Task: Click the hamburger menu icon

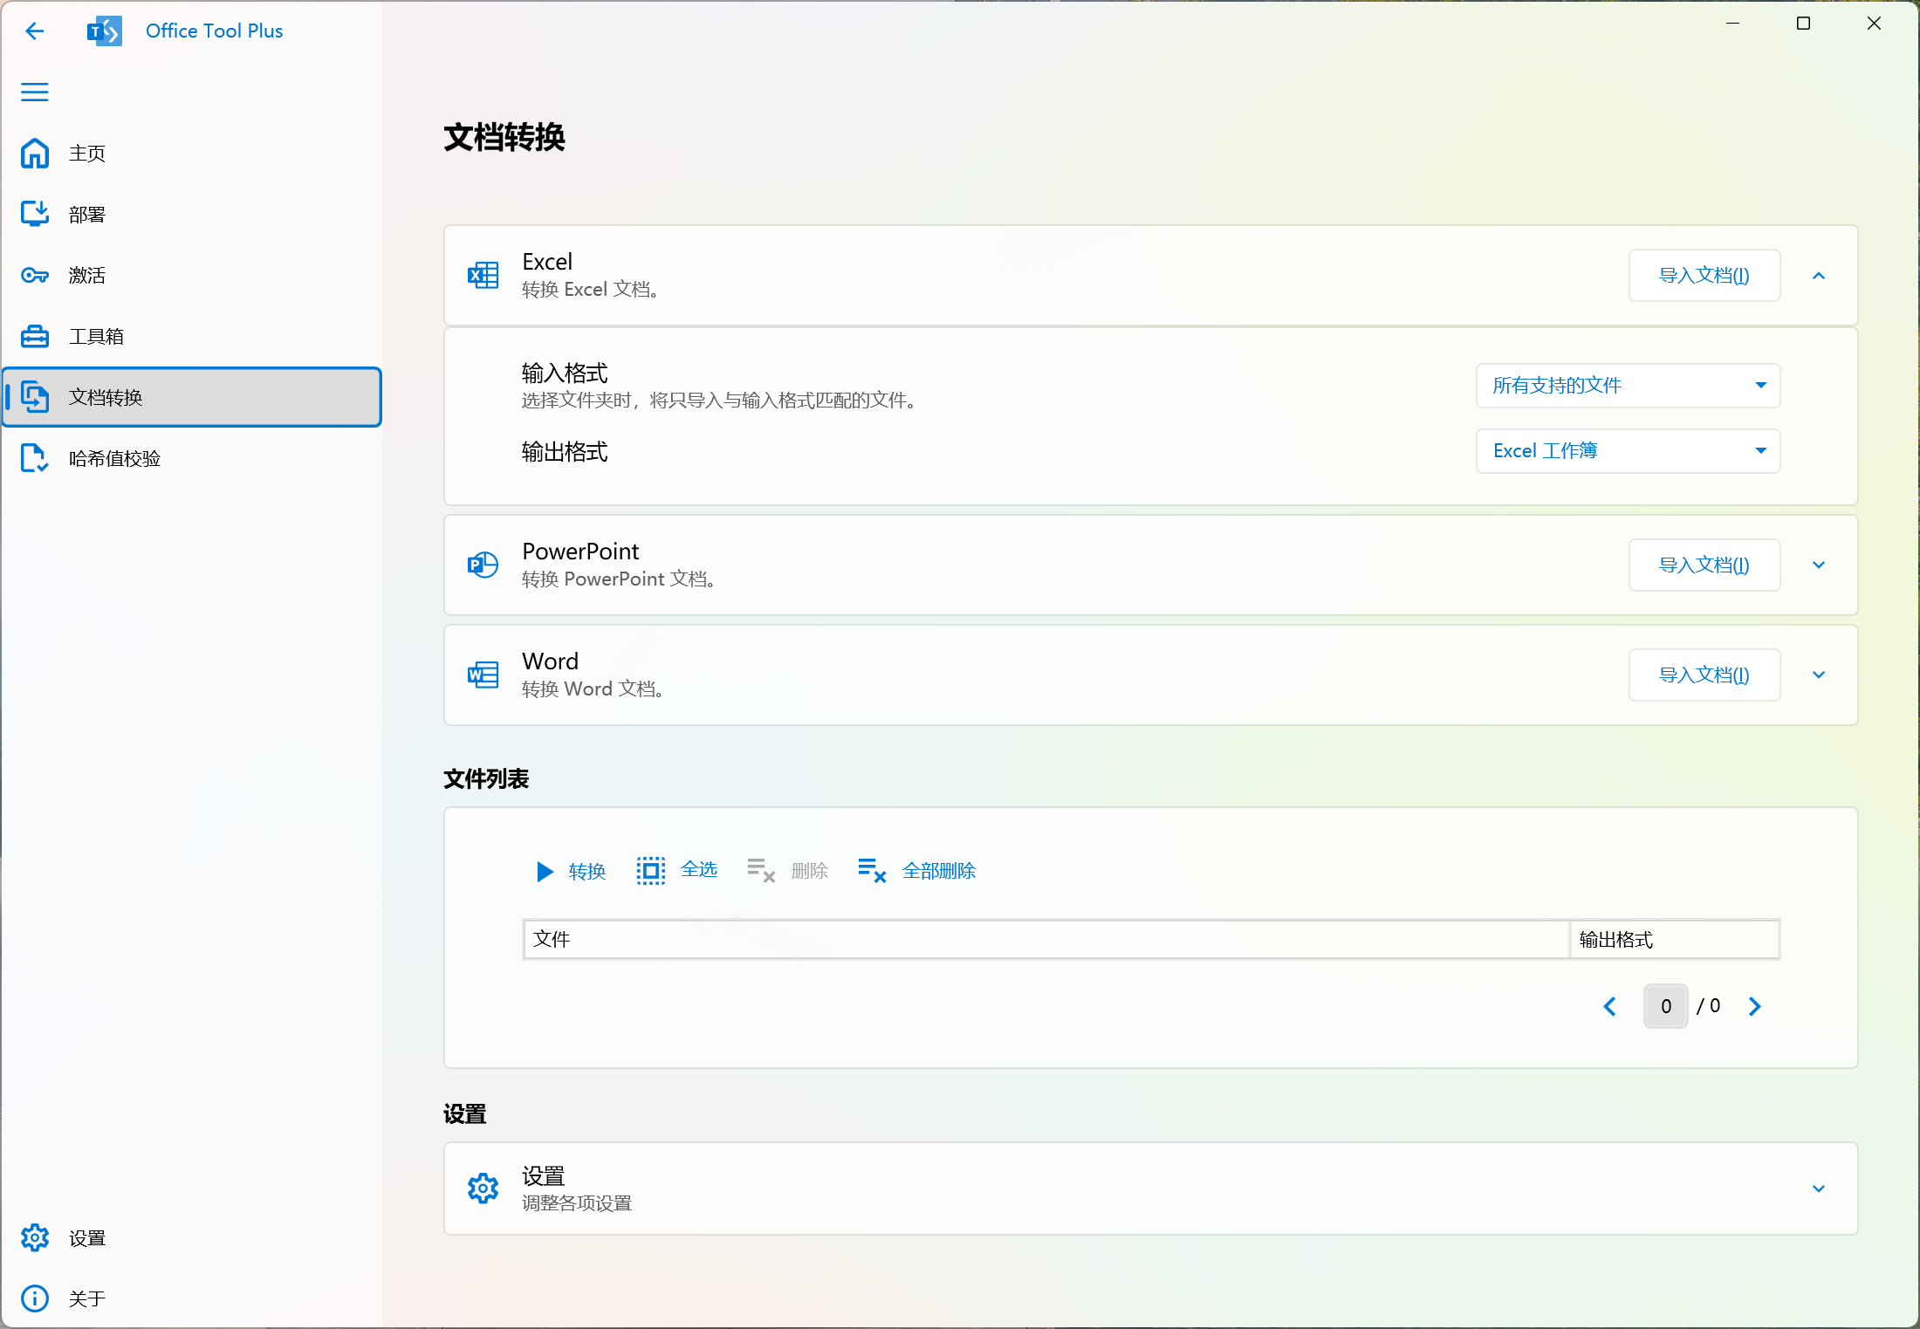Action: 35,92
